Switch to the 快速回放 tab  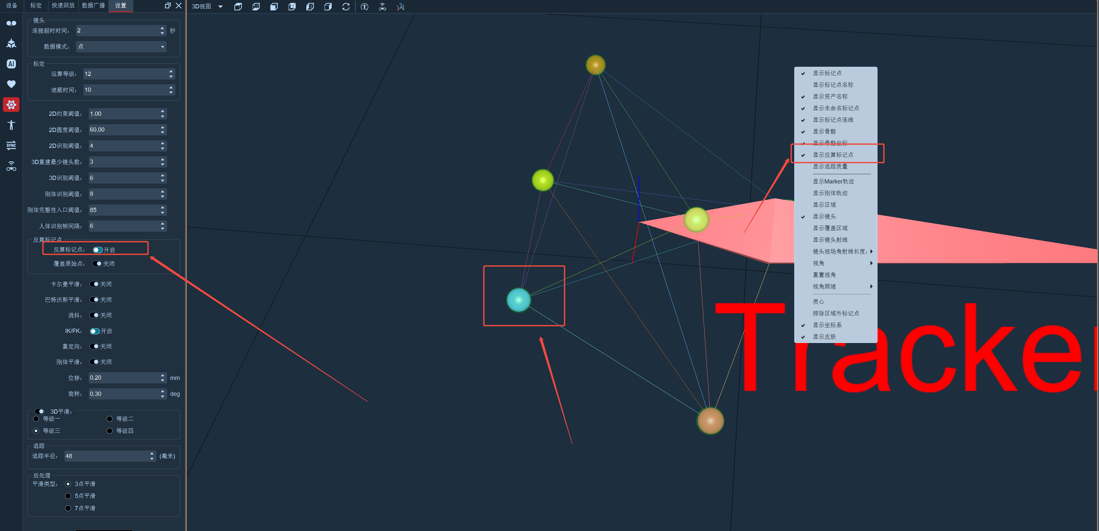coord(63,6)
